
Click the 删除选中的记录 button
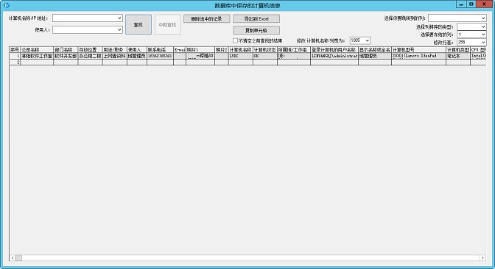(207, 19)
